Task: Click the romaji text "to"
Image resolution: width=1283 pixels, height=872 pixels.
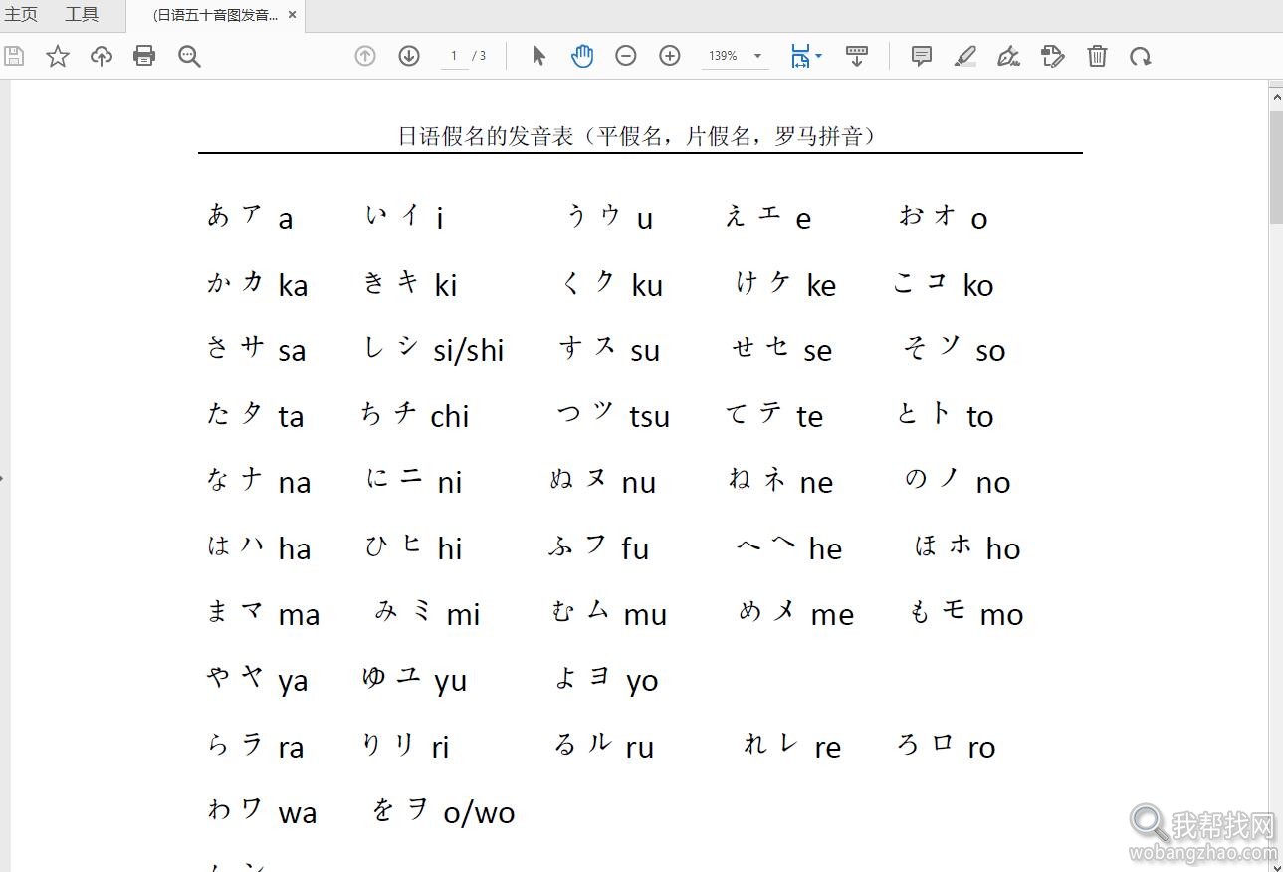Action: (x=980, y=417)
